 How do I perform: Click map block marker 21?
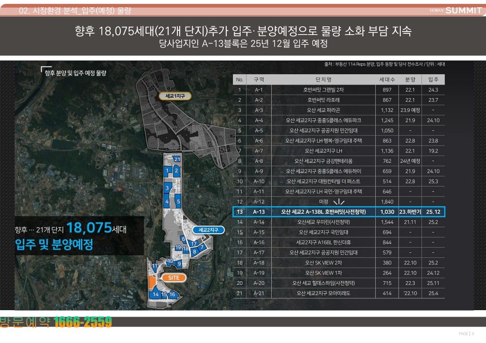[177, 159]
